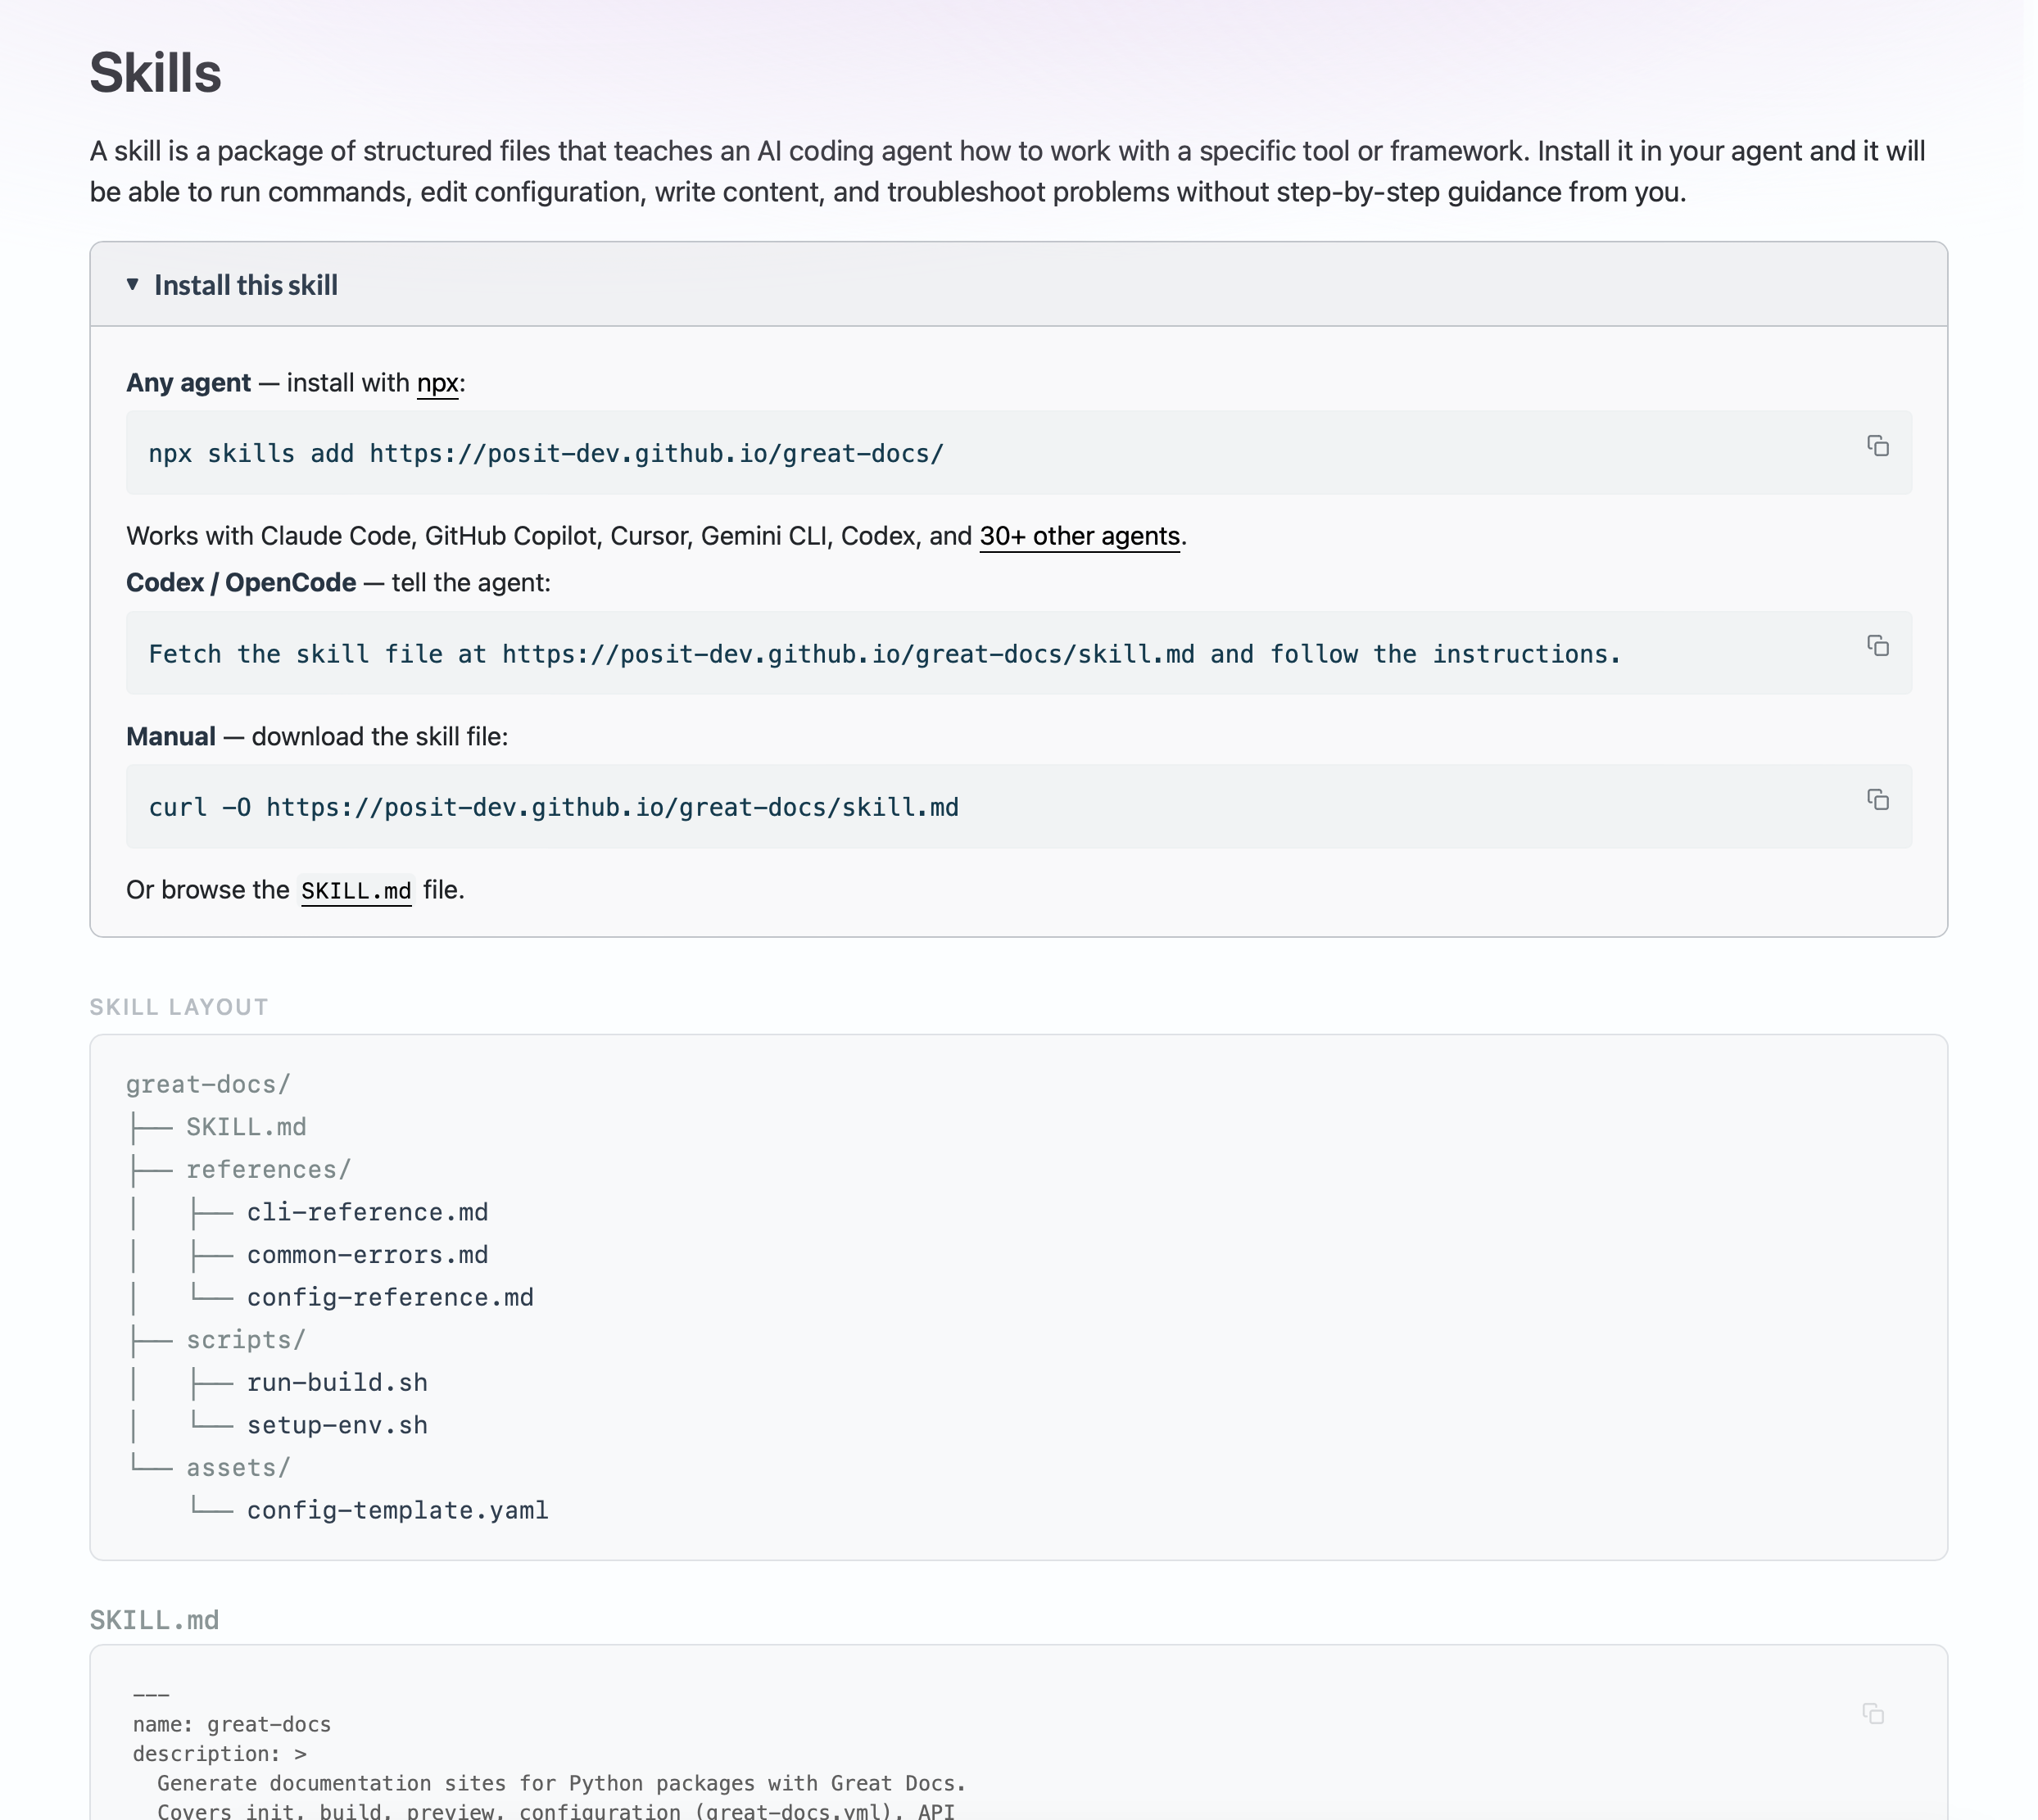The width and height of the screenshot is (2038, 1820).
Task: Click the Skills page heading
Action: [x=155, y=71]
